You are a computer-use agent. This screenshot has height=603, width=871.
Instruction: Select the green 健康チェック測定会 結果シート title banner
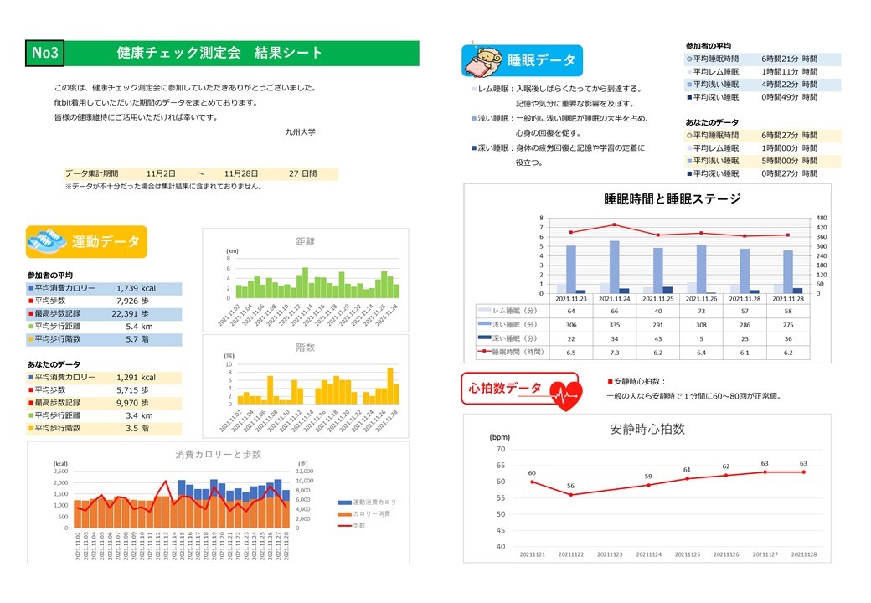tap(241, 53)
